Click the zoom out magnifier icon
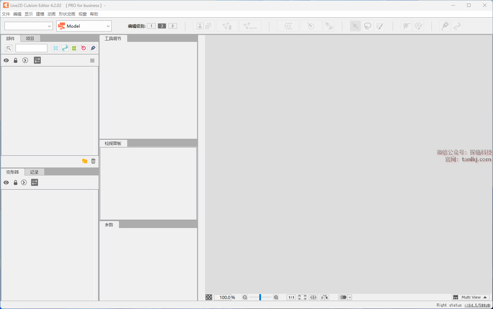Viewport: 493px width, 309px height. point(245,297)
